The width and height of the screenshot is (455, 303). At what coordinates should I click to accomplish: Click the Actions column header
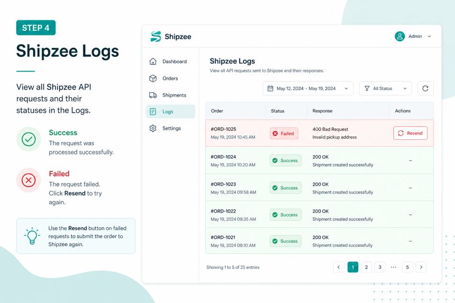tap(403, 111)
